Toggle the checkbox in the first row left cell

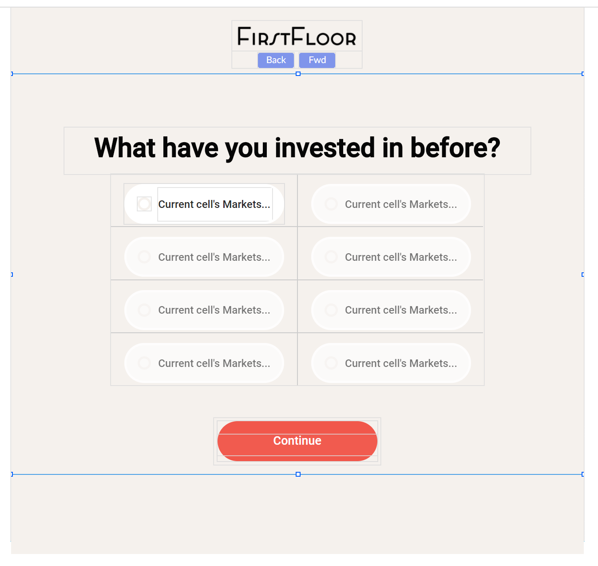144,204
